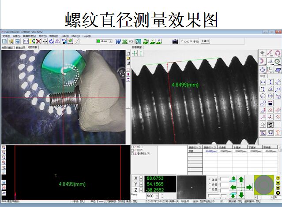This screenshot has height=207, width=282.
Task: Open the S00 speed dropdown
Action: (157, 196)
